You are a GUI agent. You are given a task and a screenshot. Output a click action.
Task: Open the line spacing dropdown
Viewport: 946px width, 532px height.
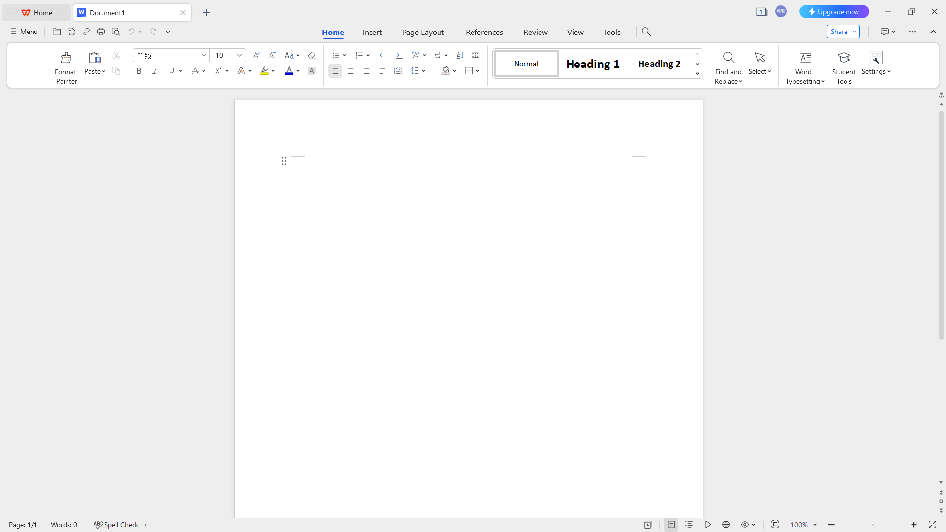click(x=418, y=71)
